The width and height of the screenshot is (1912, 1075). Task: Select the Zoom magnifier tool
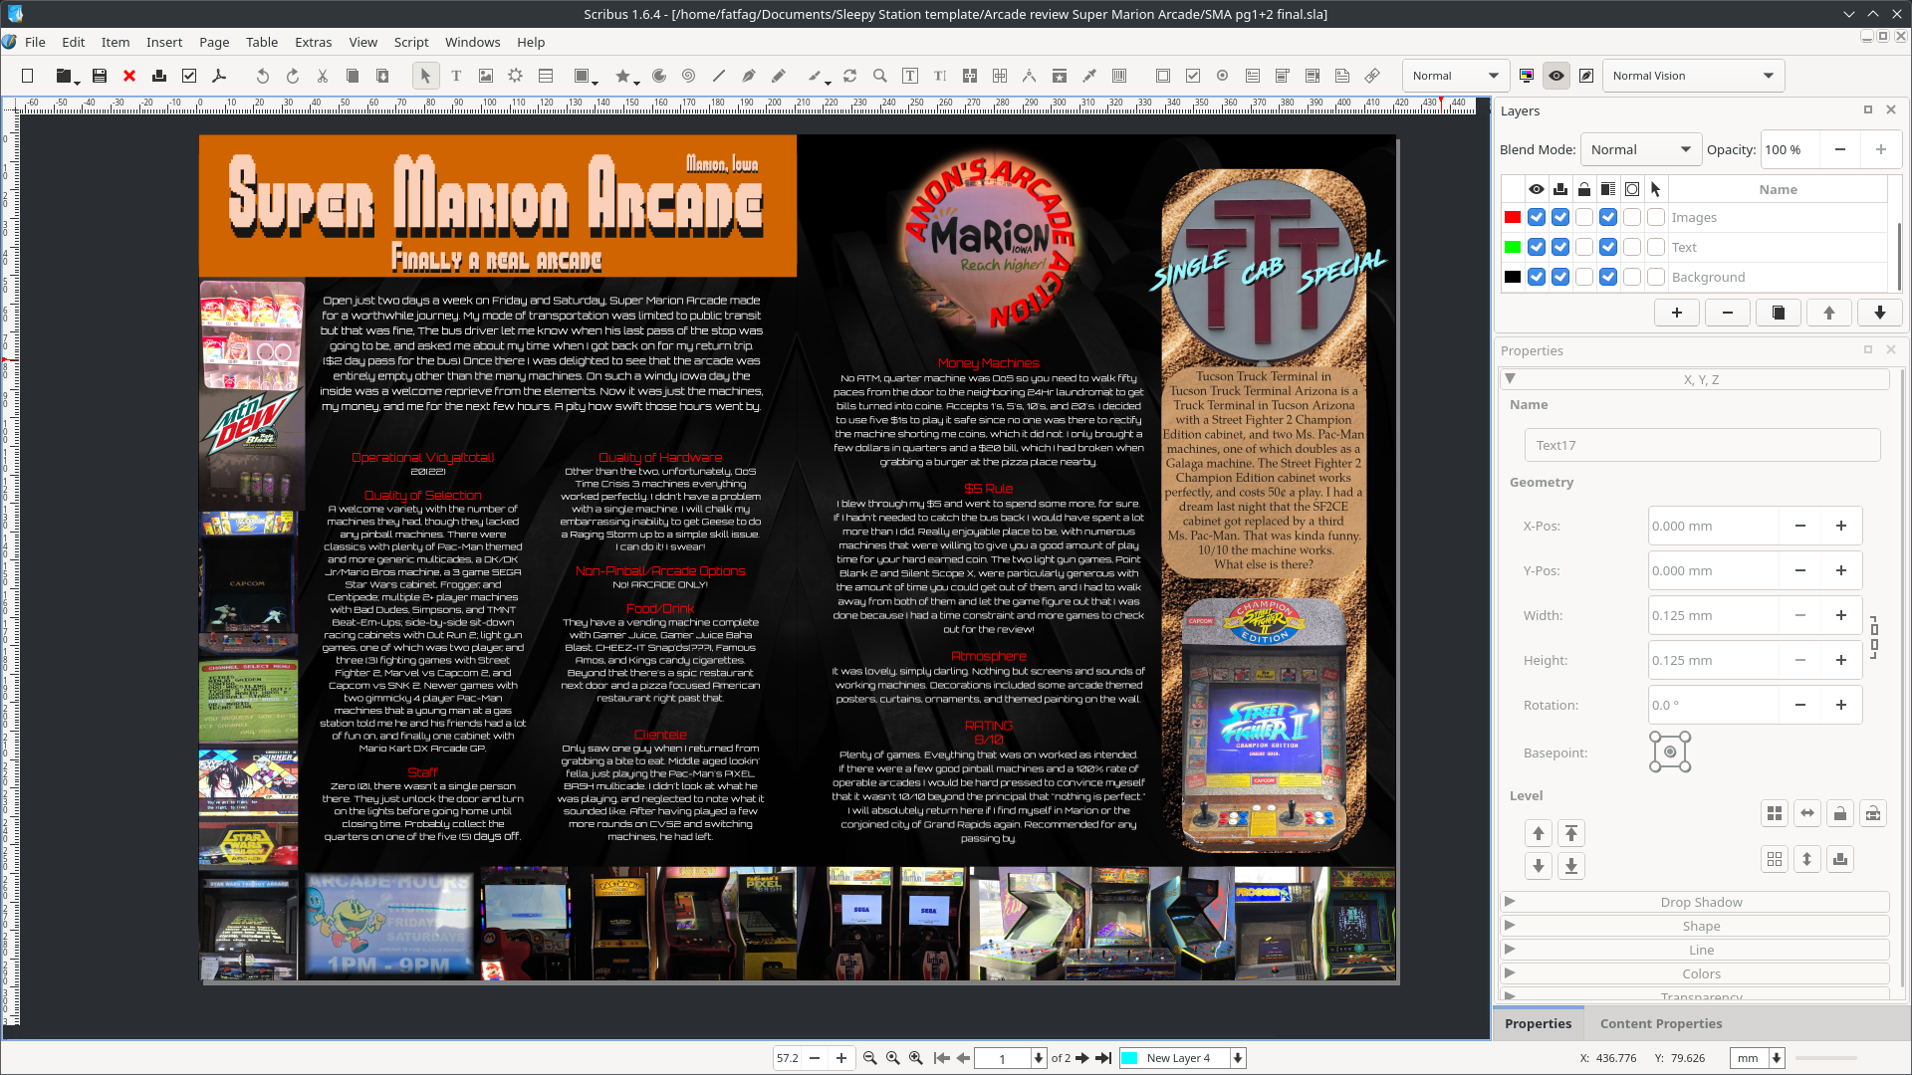(x=880, y=76)
